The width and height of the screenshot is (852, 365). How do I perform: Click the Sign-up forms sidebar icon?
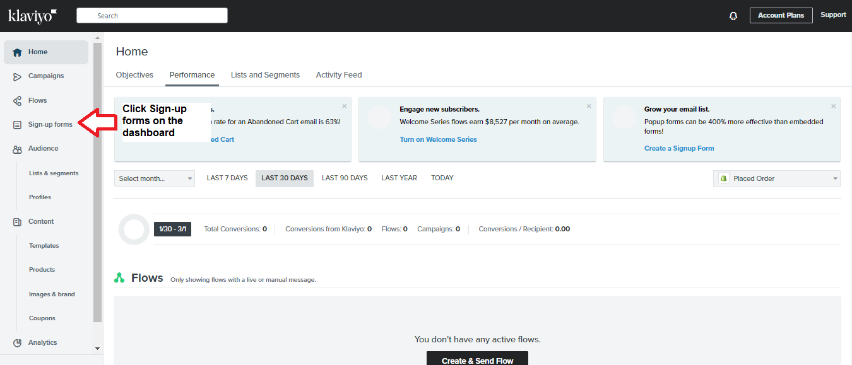pyautogui.click(x=17, y=125)
